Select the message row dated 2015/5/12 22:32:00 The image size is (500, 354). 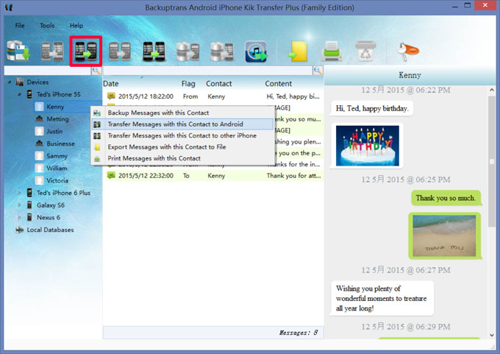point(213,176)
